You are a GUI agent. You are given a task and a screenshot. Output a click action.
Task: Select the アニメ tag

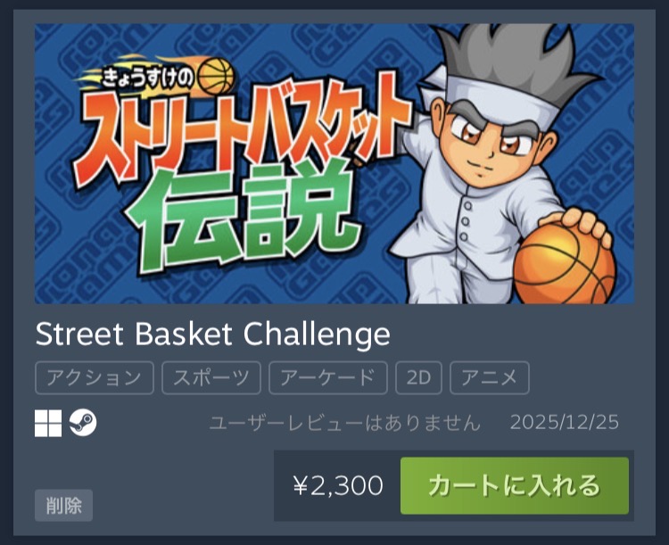pyautogui.click(x=490, y=377)
